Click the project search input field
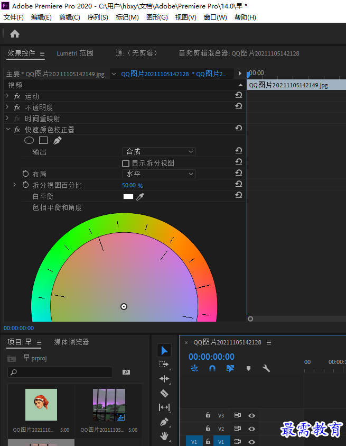This screenshot has width=346, height=446. 60,372
